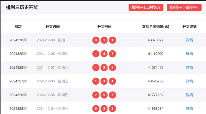Select red ball 7 in period 2024329
The height and width of the screenshot is (114, 206).
[x=112, y=54]
